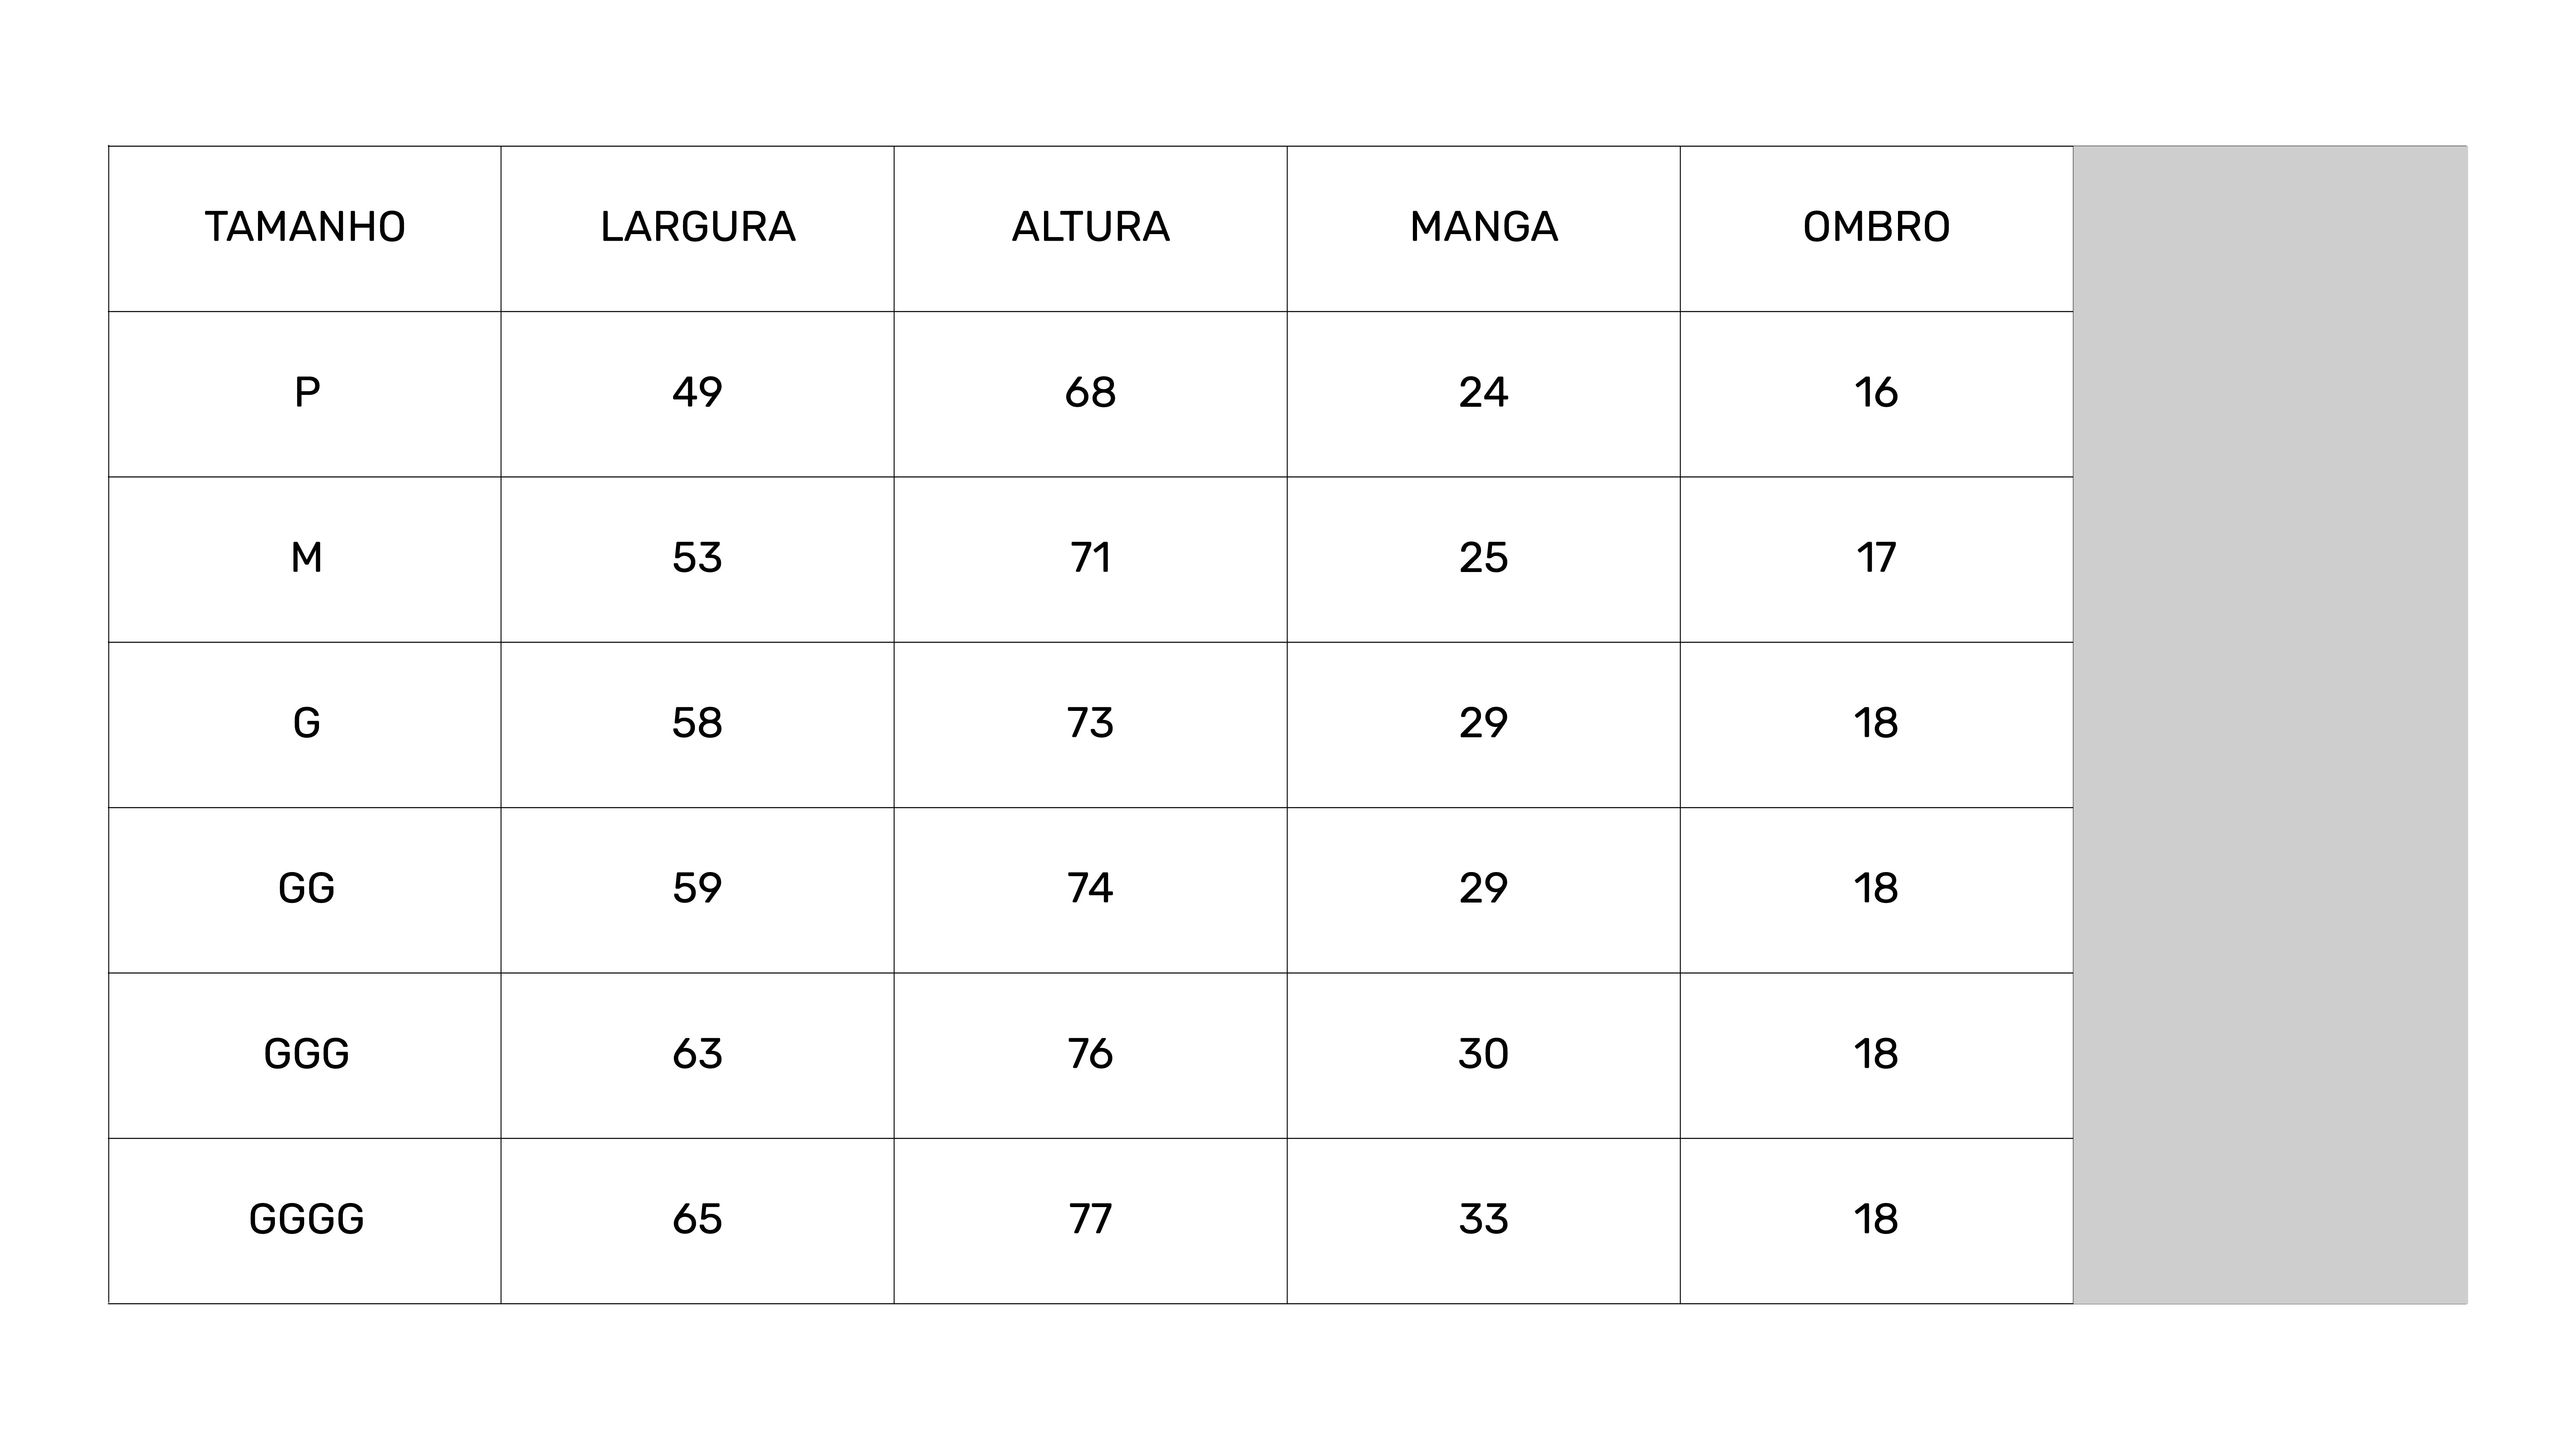Screen dimensions: 2576x1449
Task: Click the largura value 49
Action: click(697, 394)
